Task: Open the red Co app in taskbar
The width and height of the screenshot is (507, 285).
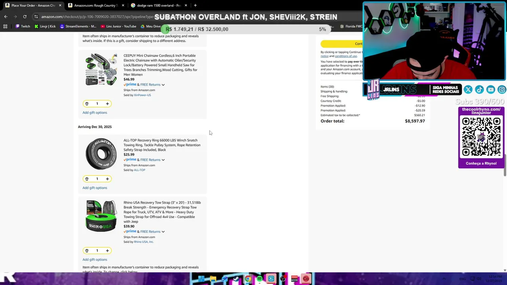Action: [306, 279]
